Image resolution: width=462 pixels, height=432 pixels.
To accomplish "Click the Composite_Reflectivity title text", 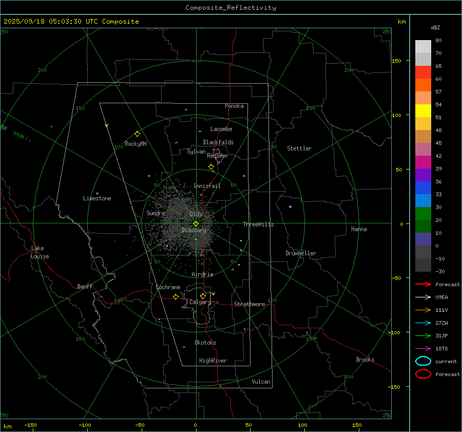I will pos(230,8).
